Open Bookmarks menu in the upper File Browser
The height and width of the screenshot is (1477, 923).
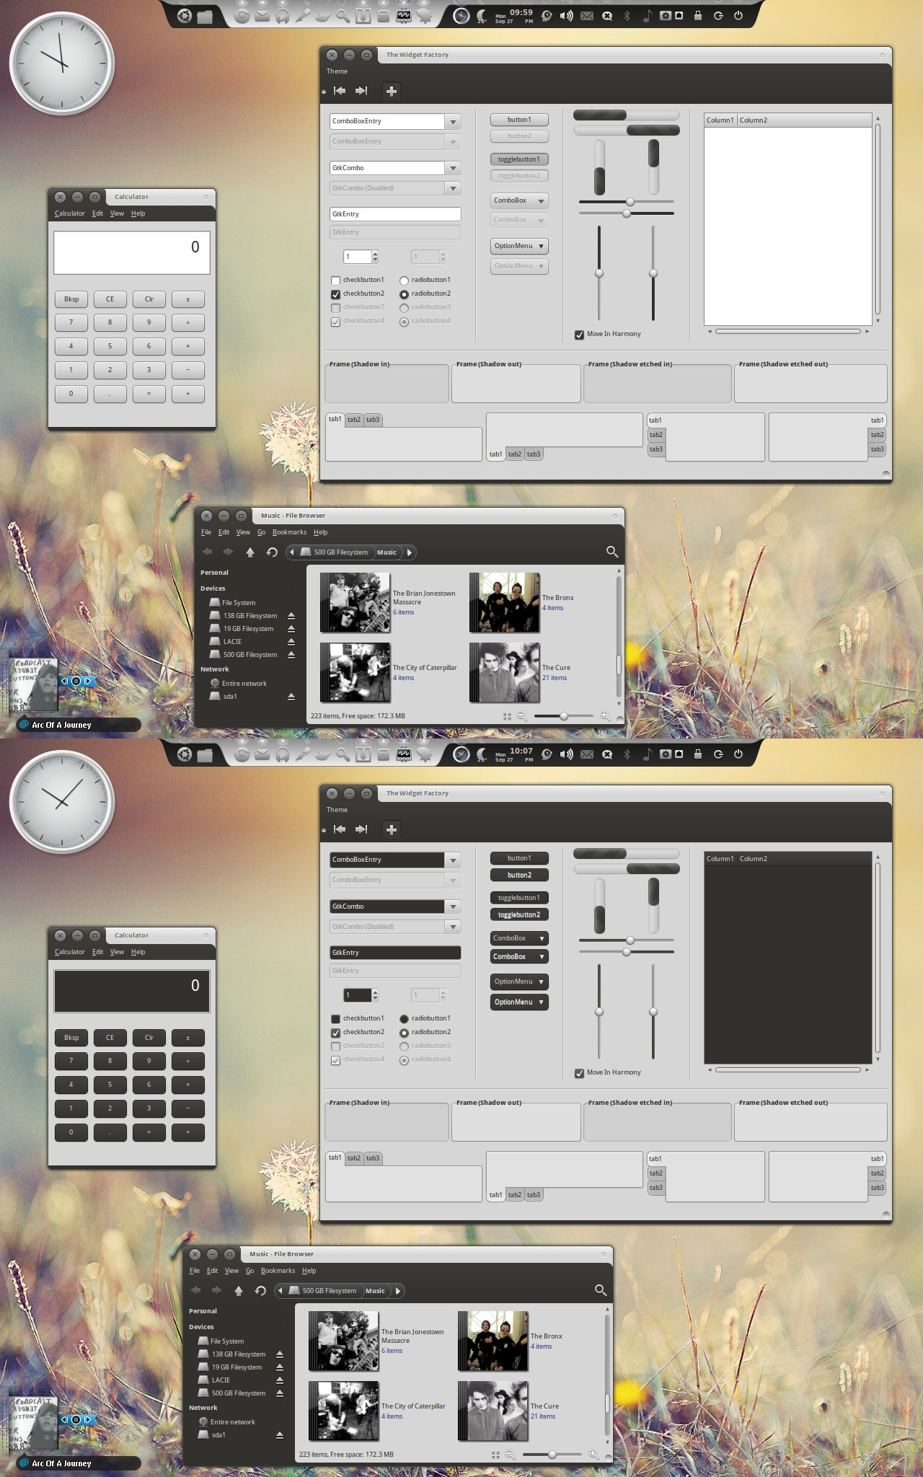tap(289, 532)
